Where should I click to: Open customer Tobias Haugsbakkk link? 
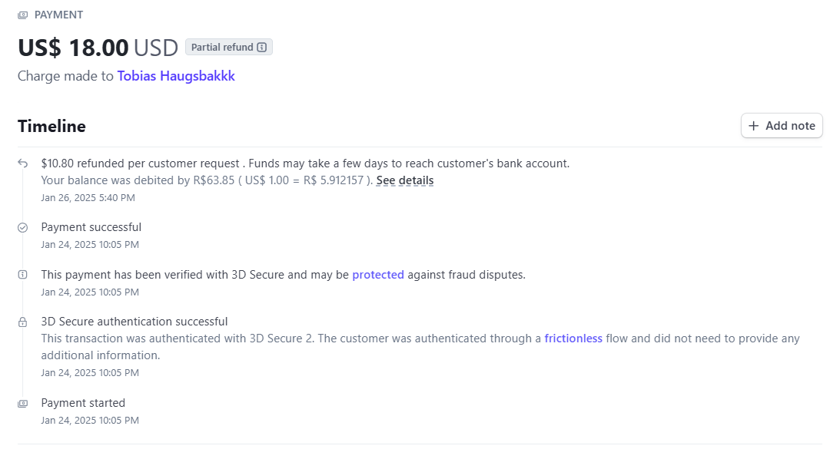[176, 76]
